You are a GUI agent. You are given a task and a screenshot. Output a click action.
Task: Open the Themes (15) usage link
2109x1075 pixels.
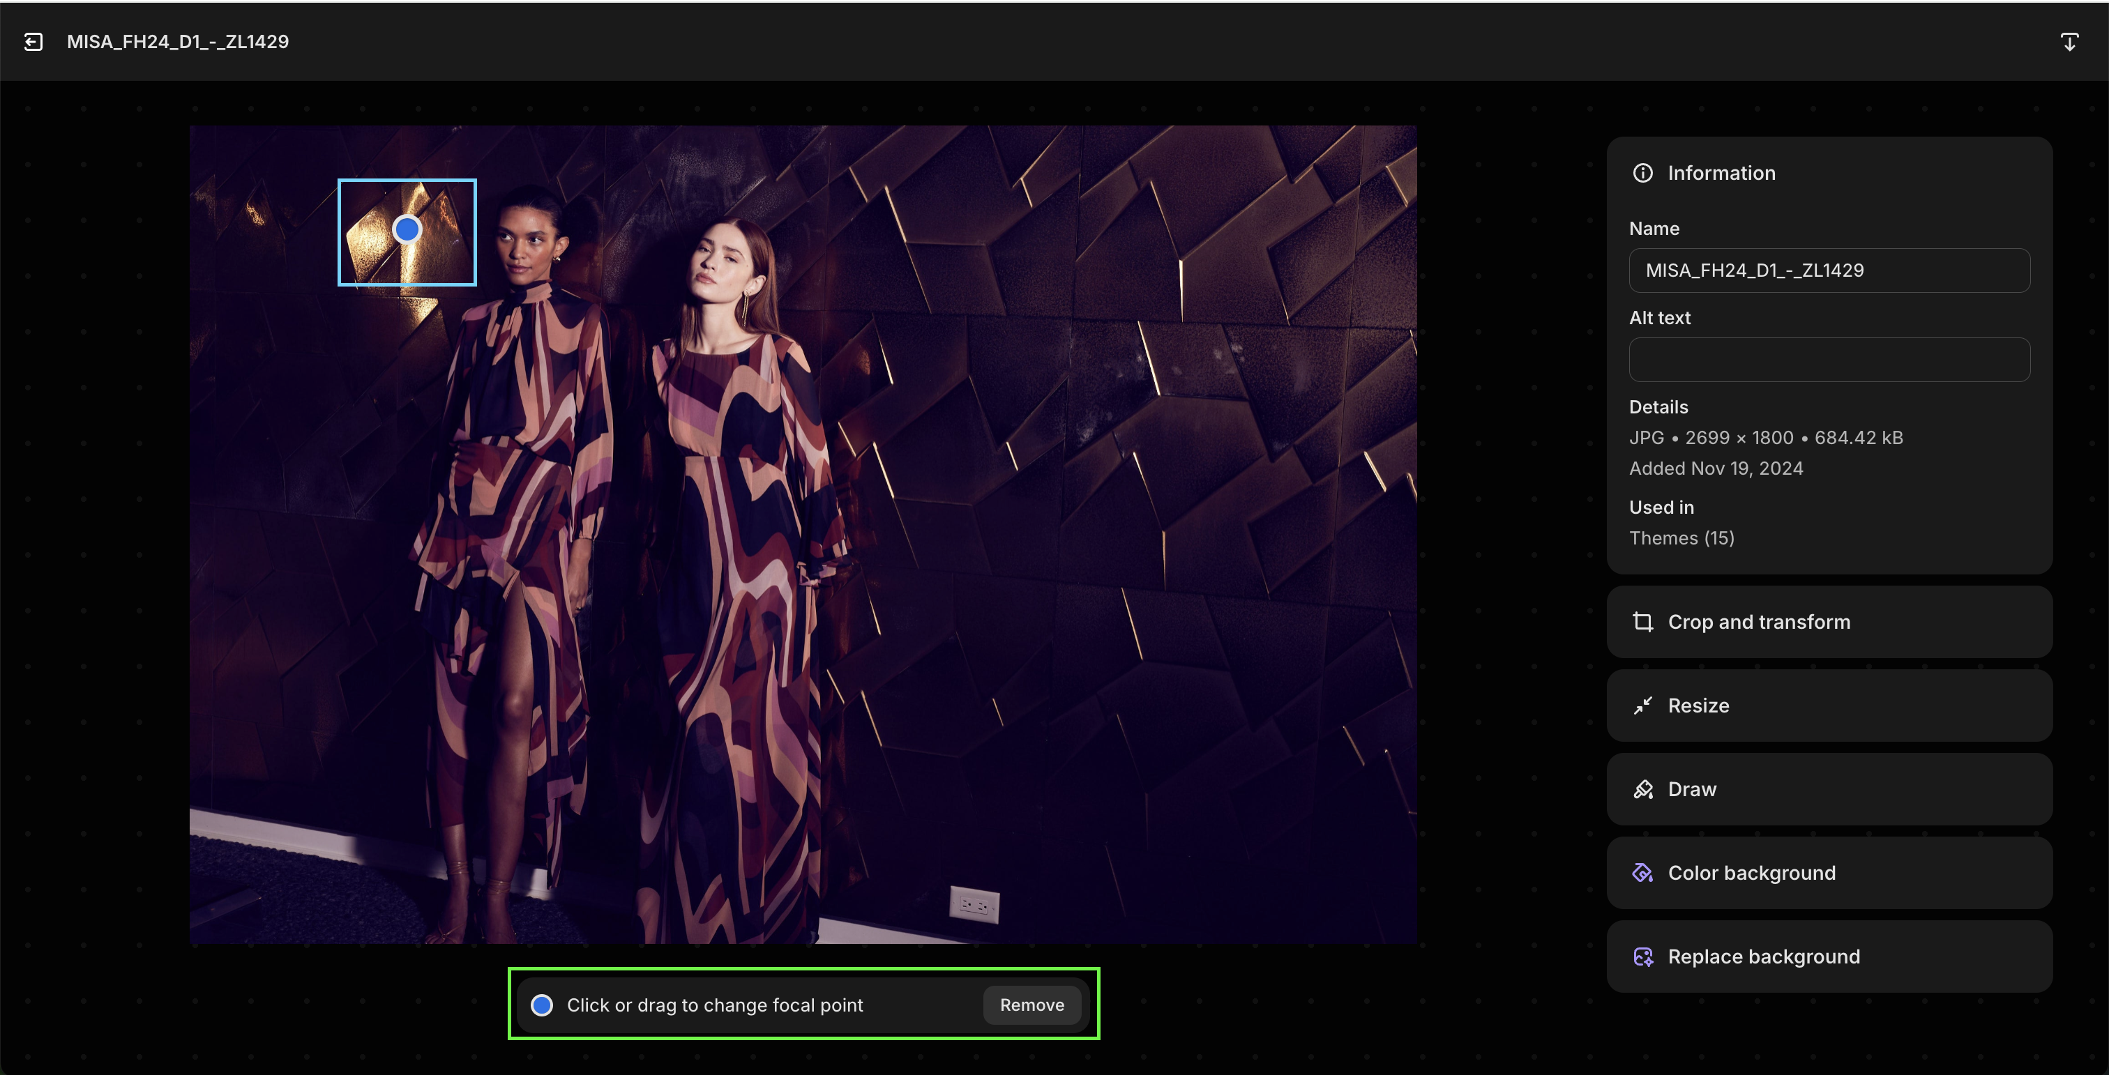[x=1681, y=538]
